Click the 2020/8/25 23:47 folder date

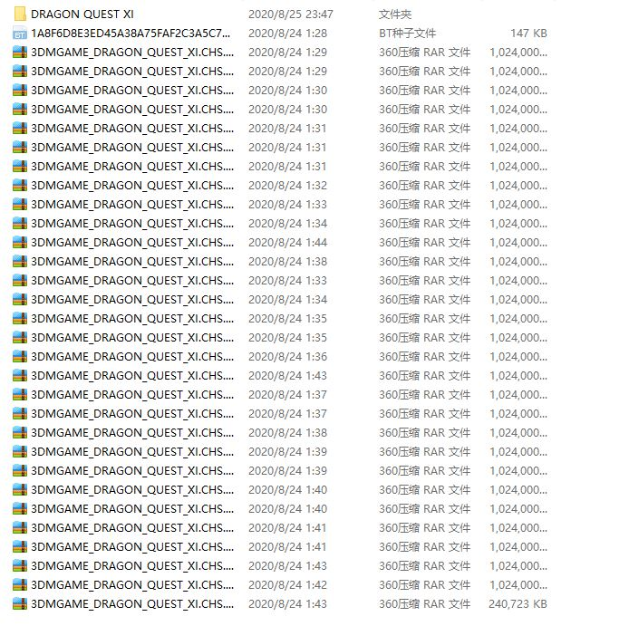290,14
